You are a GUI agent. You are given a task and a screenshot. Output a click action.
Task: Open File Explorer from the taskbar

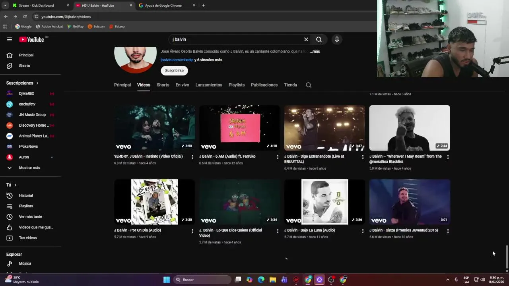point(272,280)
